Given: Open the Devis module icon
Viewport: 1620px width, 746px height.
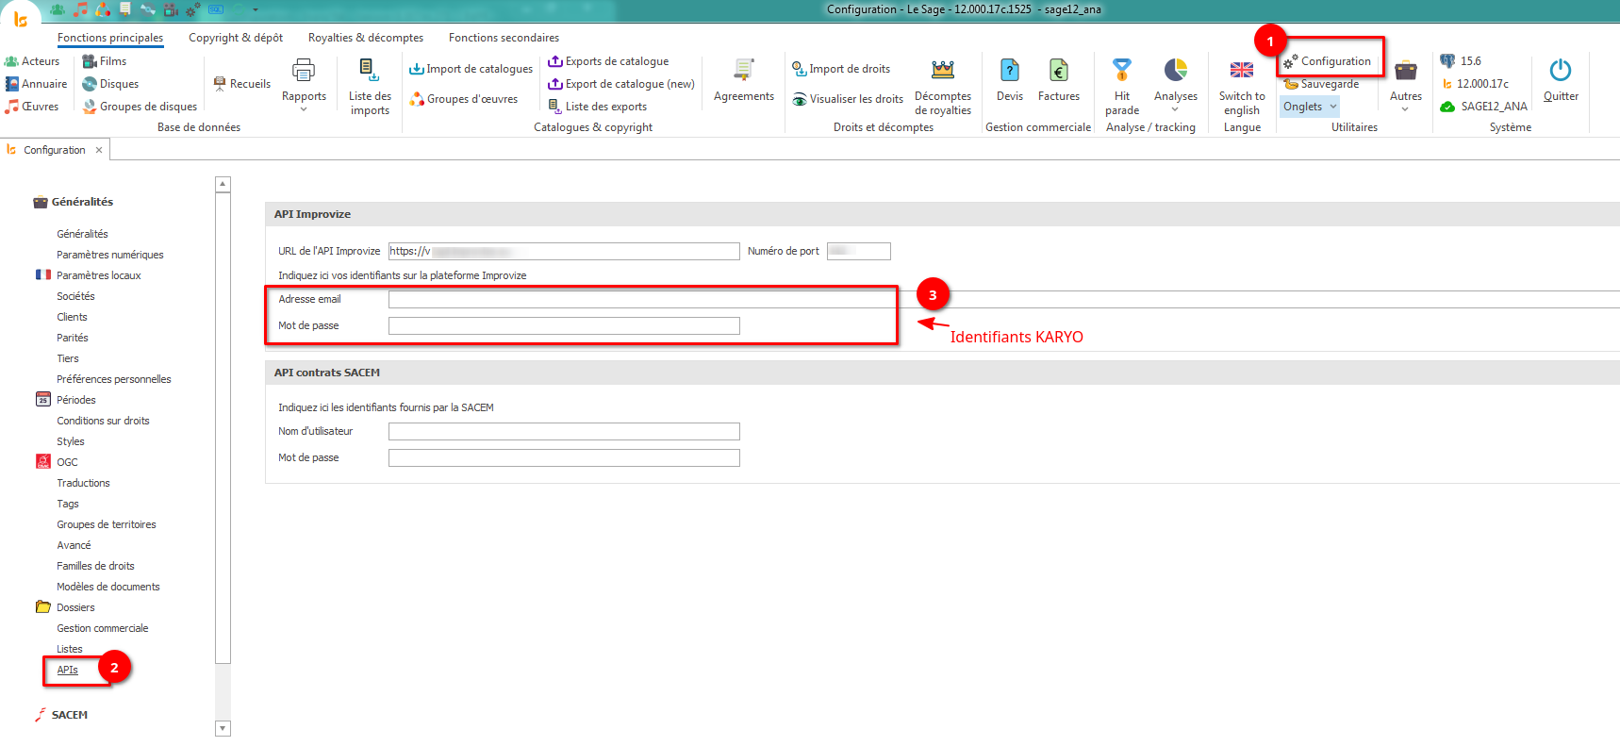Looking at the screenshot, I should 1009,71.
